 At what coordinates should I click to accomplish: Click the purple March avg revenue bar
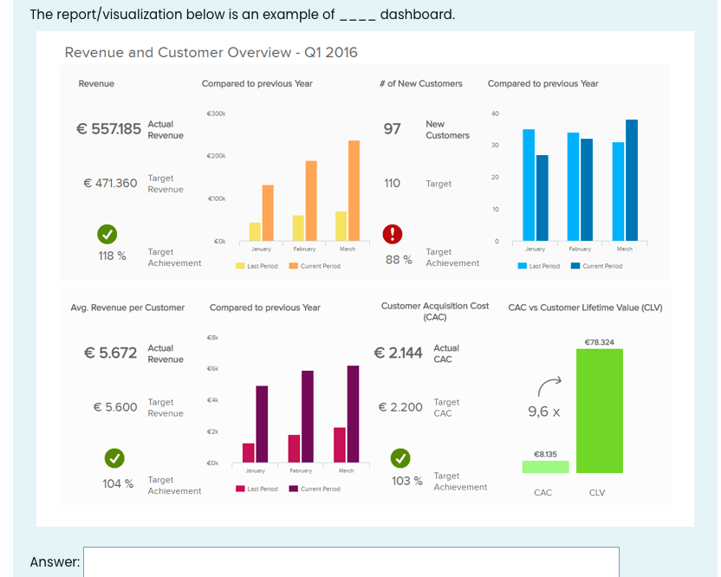pos(354,414)
